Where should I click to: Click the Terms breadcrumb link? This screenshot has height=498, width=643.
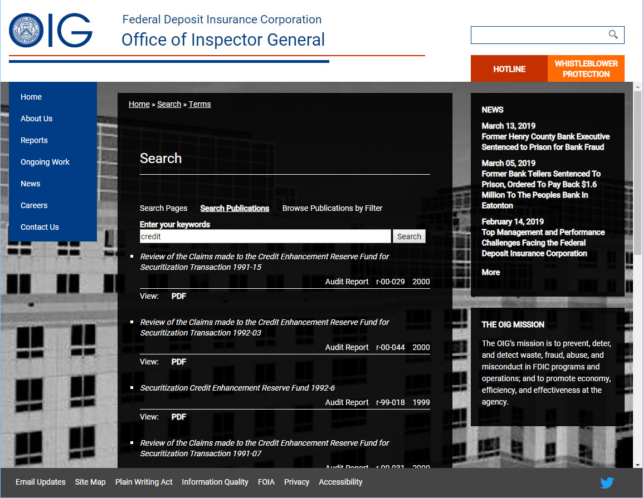click(x=199, y=104)
